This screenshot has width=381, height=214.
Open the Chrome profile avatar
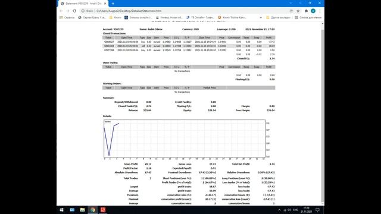point(313,11)
